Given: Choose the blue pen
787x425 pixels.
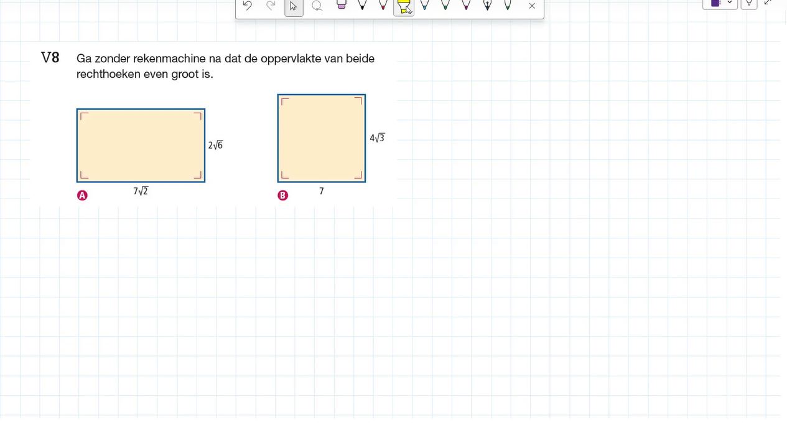Looking at the screenshot, I should [424, 5].
